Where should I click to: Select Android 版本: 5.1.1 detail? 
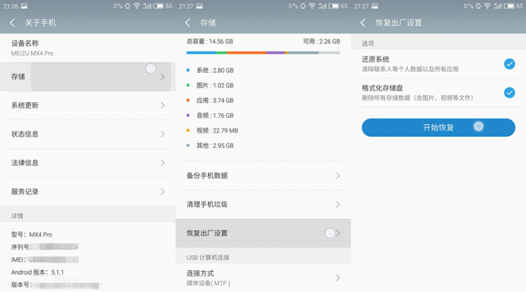tap(37, 272)
